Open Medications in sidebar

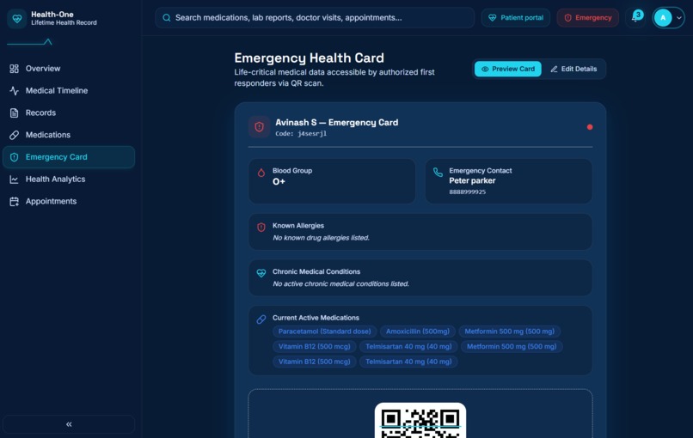[x=69, y=135]
